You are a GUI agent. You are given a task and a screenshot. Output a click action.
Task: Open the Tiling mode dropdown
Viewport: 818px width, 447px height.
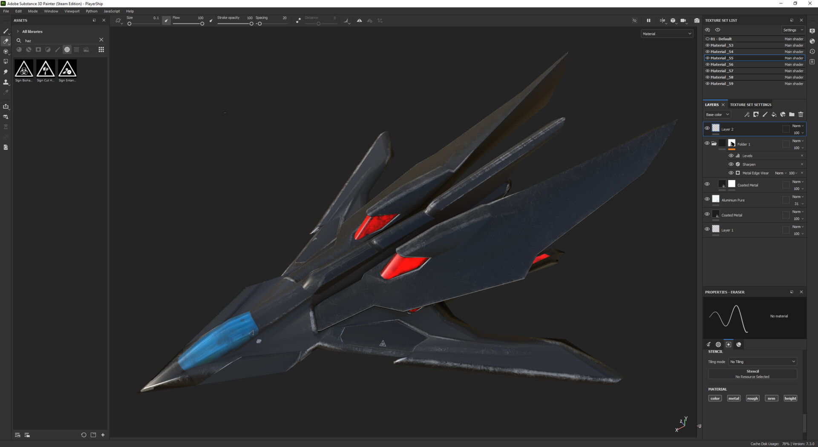tap(762, 361)
